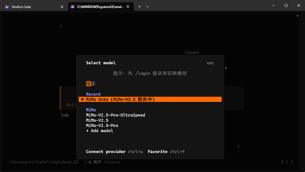305x172 pixels.
Task: Choose the MiMo-V2.5-Pro-UltraSpeed model
Action: coord(115,115)
